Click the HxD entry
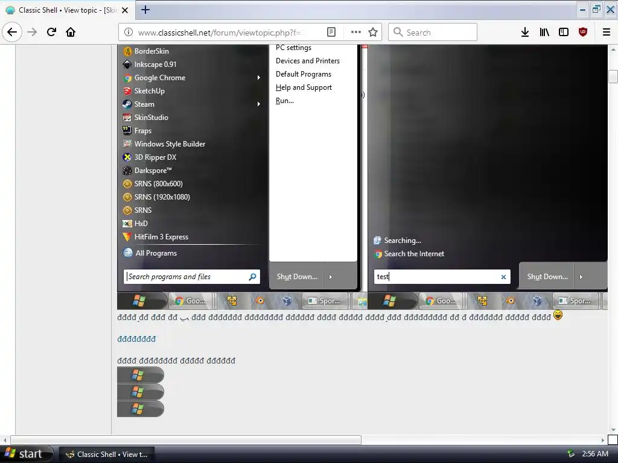 point(136,224)
